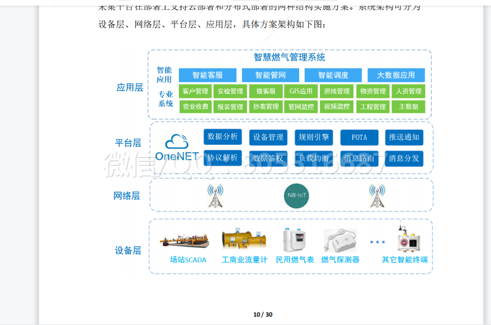Select the antenna tower left of NB-IoT
This screenshot has height=325, width=491.
pos(215,196)
